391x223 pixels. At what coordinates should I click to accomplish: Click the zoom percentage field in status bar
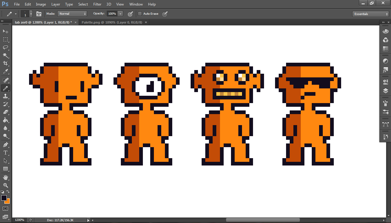20,220
